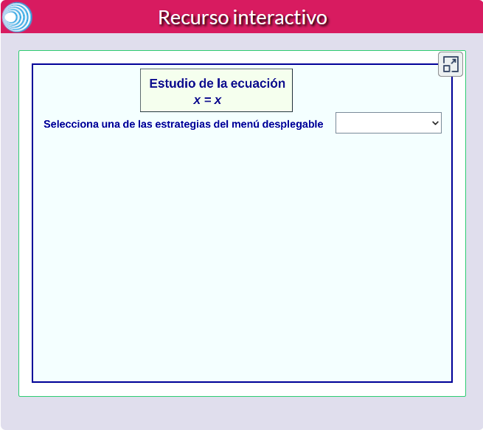Select the "Estudio de la ecuación" title text
Screen dimensions: 483x430
[x=217, y=83]
